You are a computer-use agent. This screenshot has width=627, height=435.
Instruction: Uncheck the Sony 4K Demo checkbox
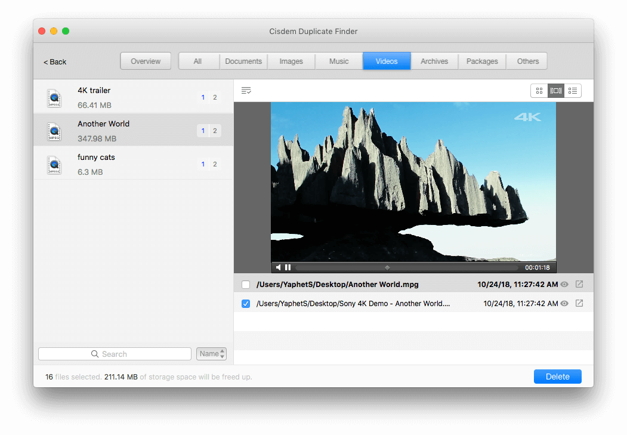point(246,304)
